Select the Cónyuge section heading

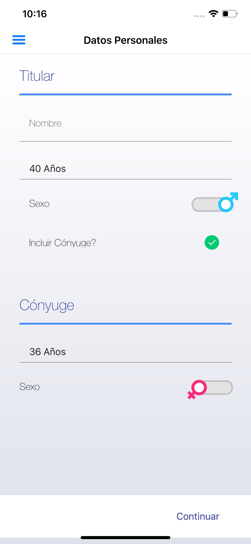tap(47, 305)
